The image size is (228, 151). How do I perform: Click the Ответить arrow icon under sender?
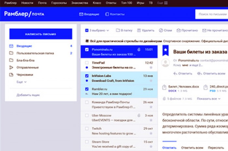(175, 74)
